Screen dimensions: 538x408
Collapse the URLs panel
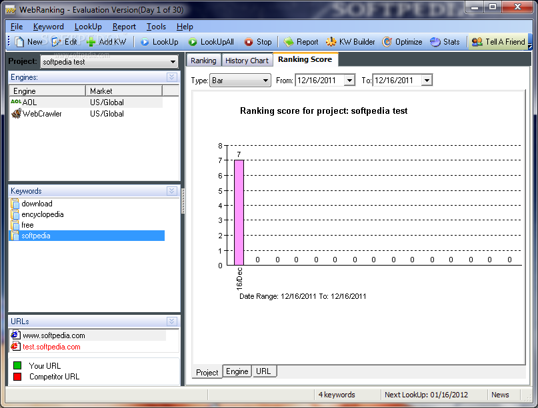(172, 321)
